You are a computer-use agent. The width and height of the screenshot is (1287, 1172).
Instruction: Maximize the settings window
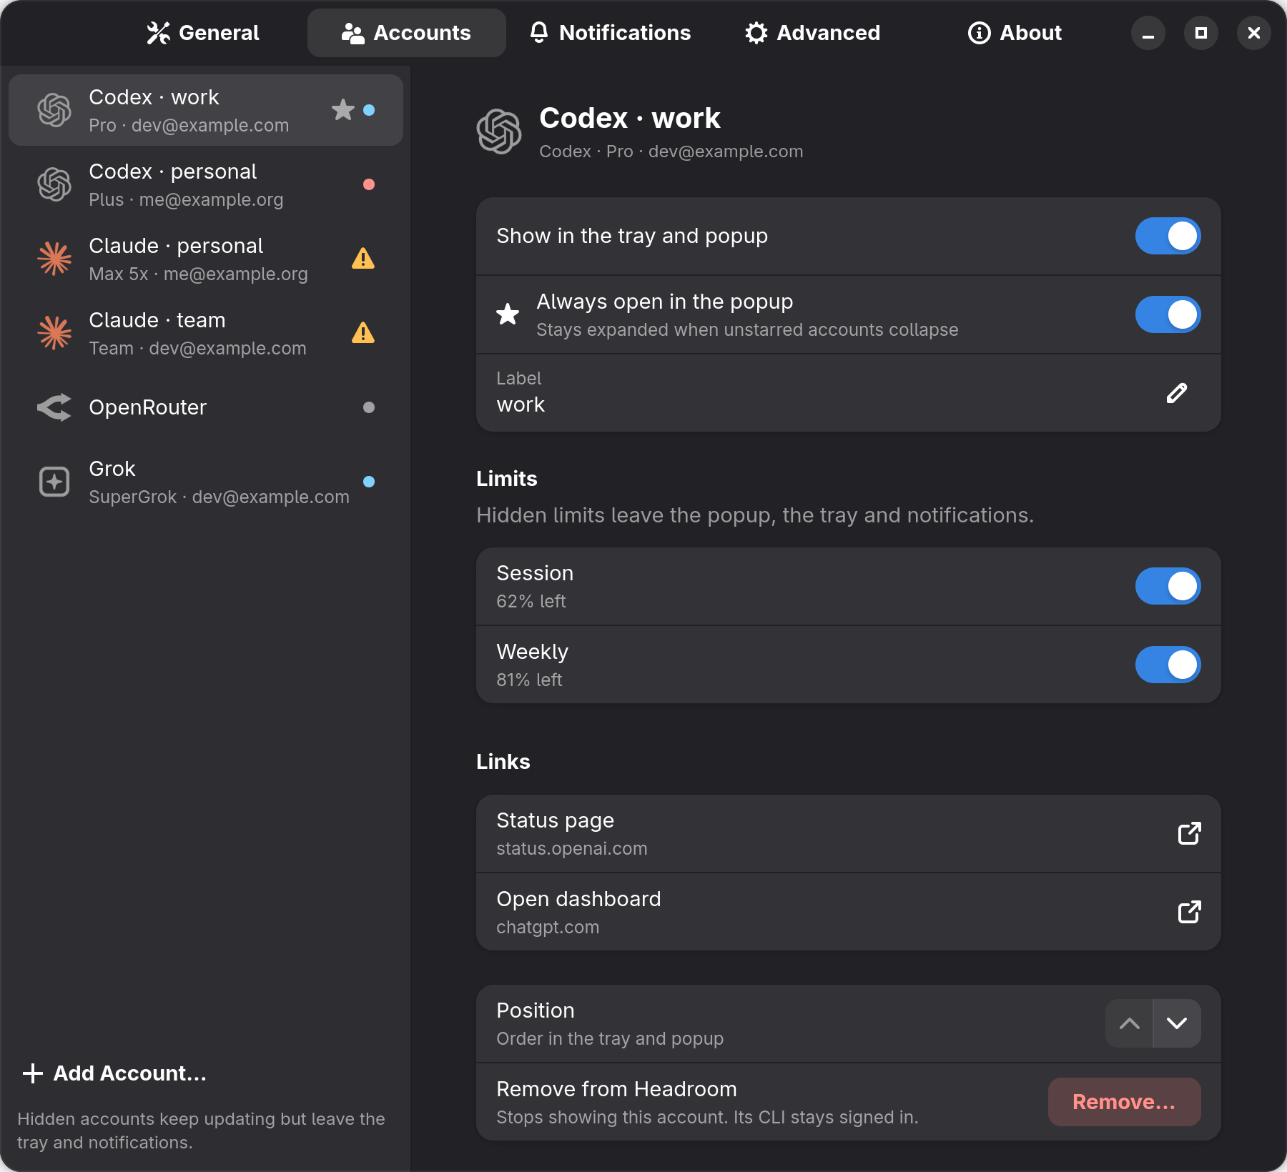click(1201, 33)
